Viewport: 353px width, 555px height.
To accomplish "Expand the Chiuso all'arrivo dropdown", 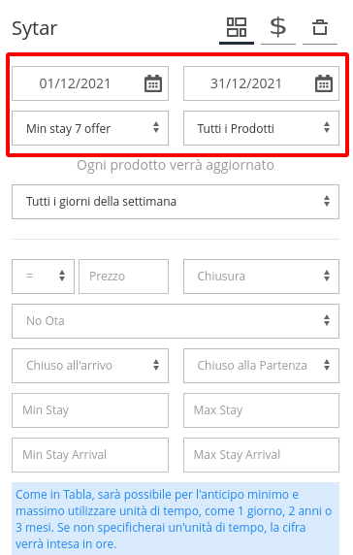I will click(90, 366).
